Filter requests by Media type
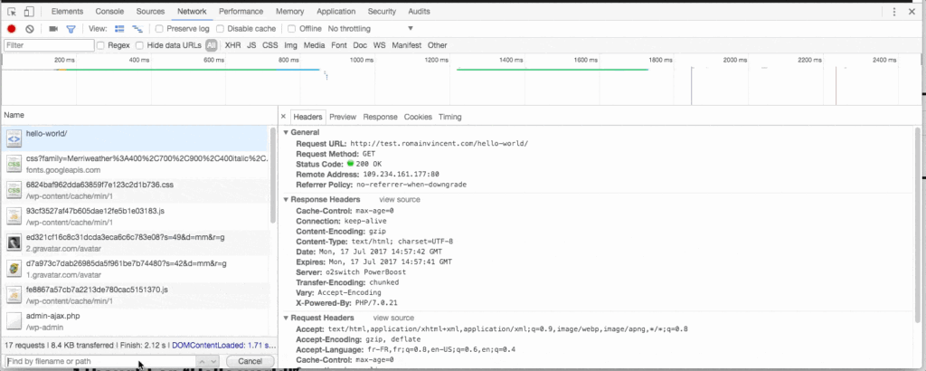This screenshot has height=371, width=926. (x=314, y=45)
